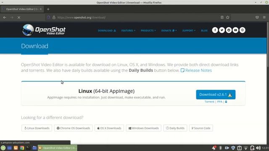Screen dimensions: 269x151
Task: Open OpenShot's Facebook page icon
Action: 215,30
